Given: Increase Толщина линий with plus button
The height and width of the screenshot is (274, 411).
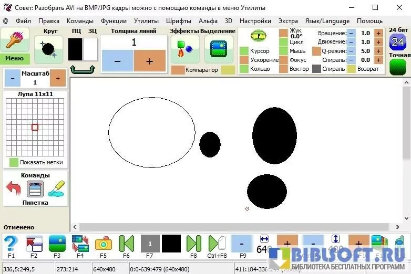Looking at the screenshot, I should tap(150, 61).
